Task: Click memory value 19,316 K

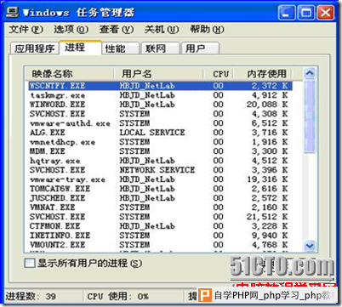Action: coord(267,179)
